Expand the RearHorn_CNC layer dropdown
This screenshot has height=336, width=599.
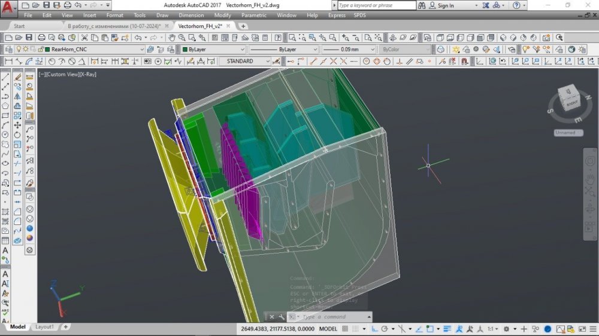(141, 50)
